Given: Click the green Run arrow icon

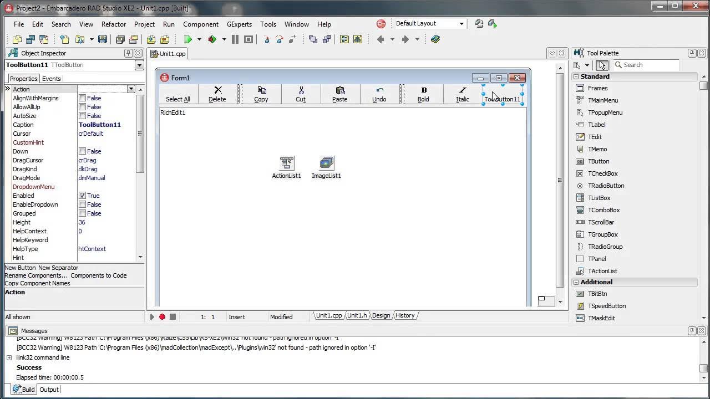Looking at the screenshot, I should coord(188,39).
